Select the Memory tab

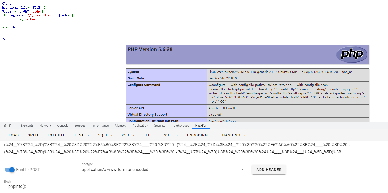pos(121,126)
